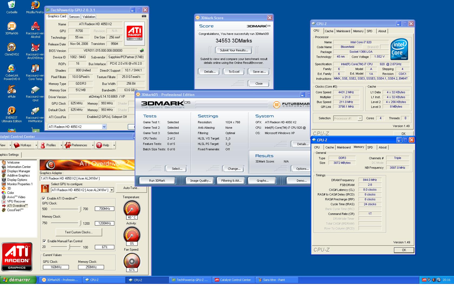Click the volume speaker tray icon
This screenshot has width=454, height=292.
(x=434, y=280)
